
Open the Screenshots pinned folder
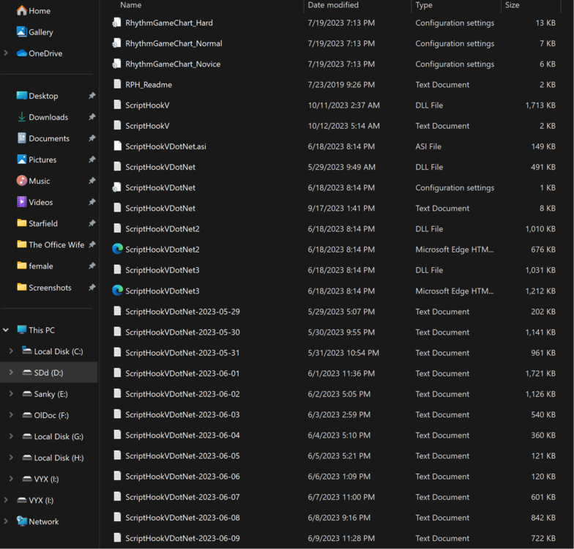[x=44, y=287]
